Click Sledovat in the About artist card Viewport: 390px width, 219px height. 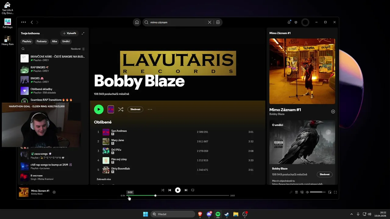click(324, 175)
